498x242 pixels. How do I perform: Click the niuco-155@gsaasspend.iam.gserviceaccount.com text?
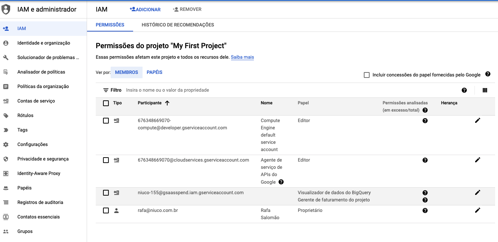[x=191, y=193]
